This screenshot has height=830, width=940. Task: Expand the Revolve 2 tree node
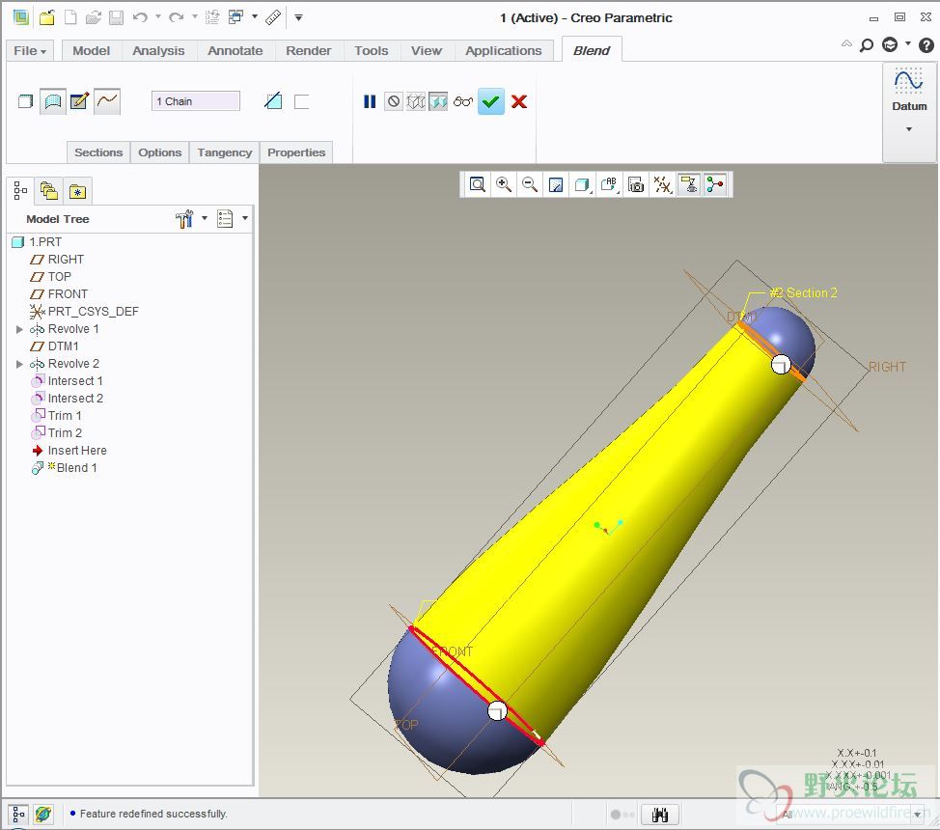click(x=19, y=364)
